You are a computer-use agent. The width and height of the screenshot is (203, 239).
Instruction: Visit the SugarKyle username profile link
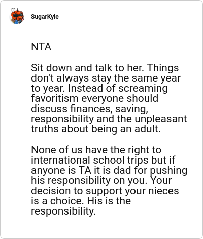(45, 17)
